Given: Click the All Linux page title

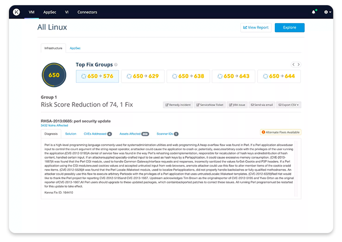Looking at the screenshot, I should coord(52,27).
